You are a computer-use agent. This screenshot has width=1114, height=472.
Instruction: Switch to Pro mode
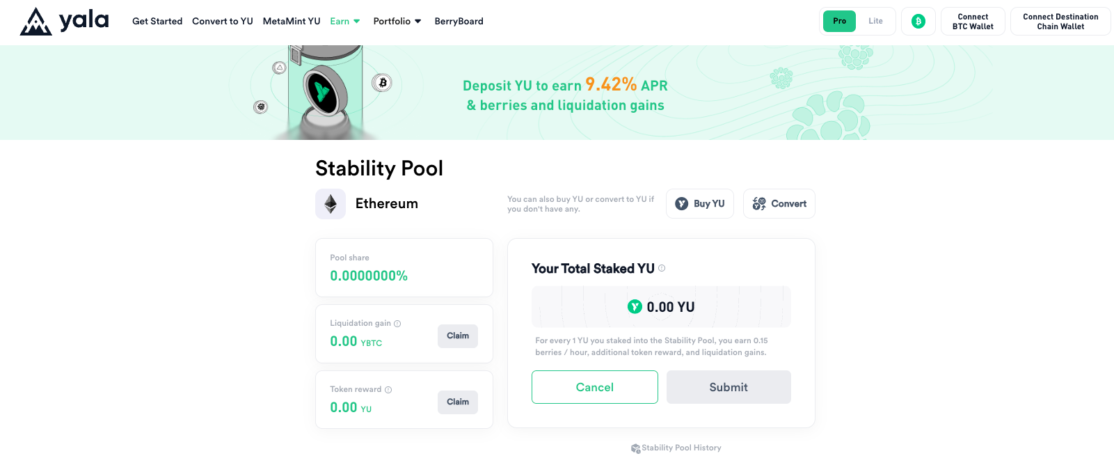[839, 21]
